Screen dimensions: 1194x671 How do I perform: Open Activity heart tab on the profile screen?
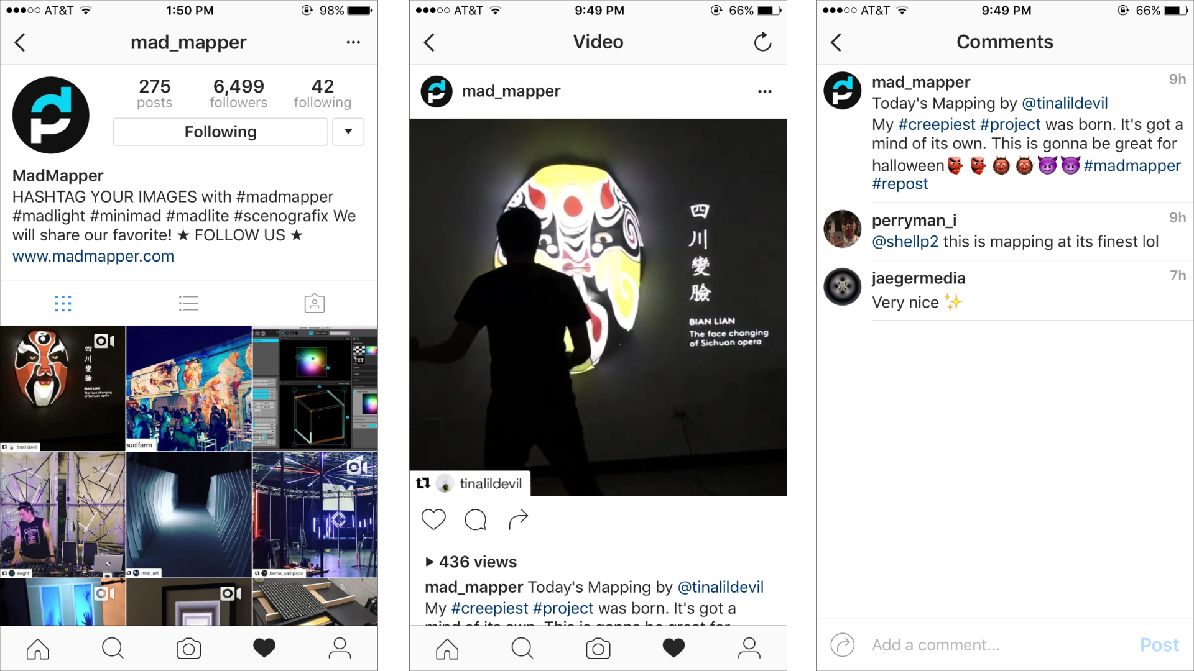pyautogui.click(x=264, y=649)
